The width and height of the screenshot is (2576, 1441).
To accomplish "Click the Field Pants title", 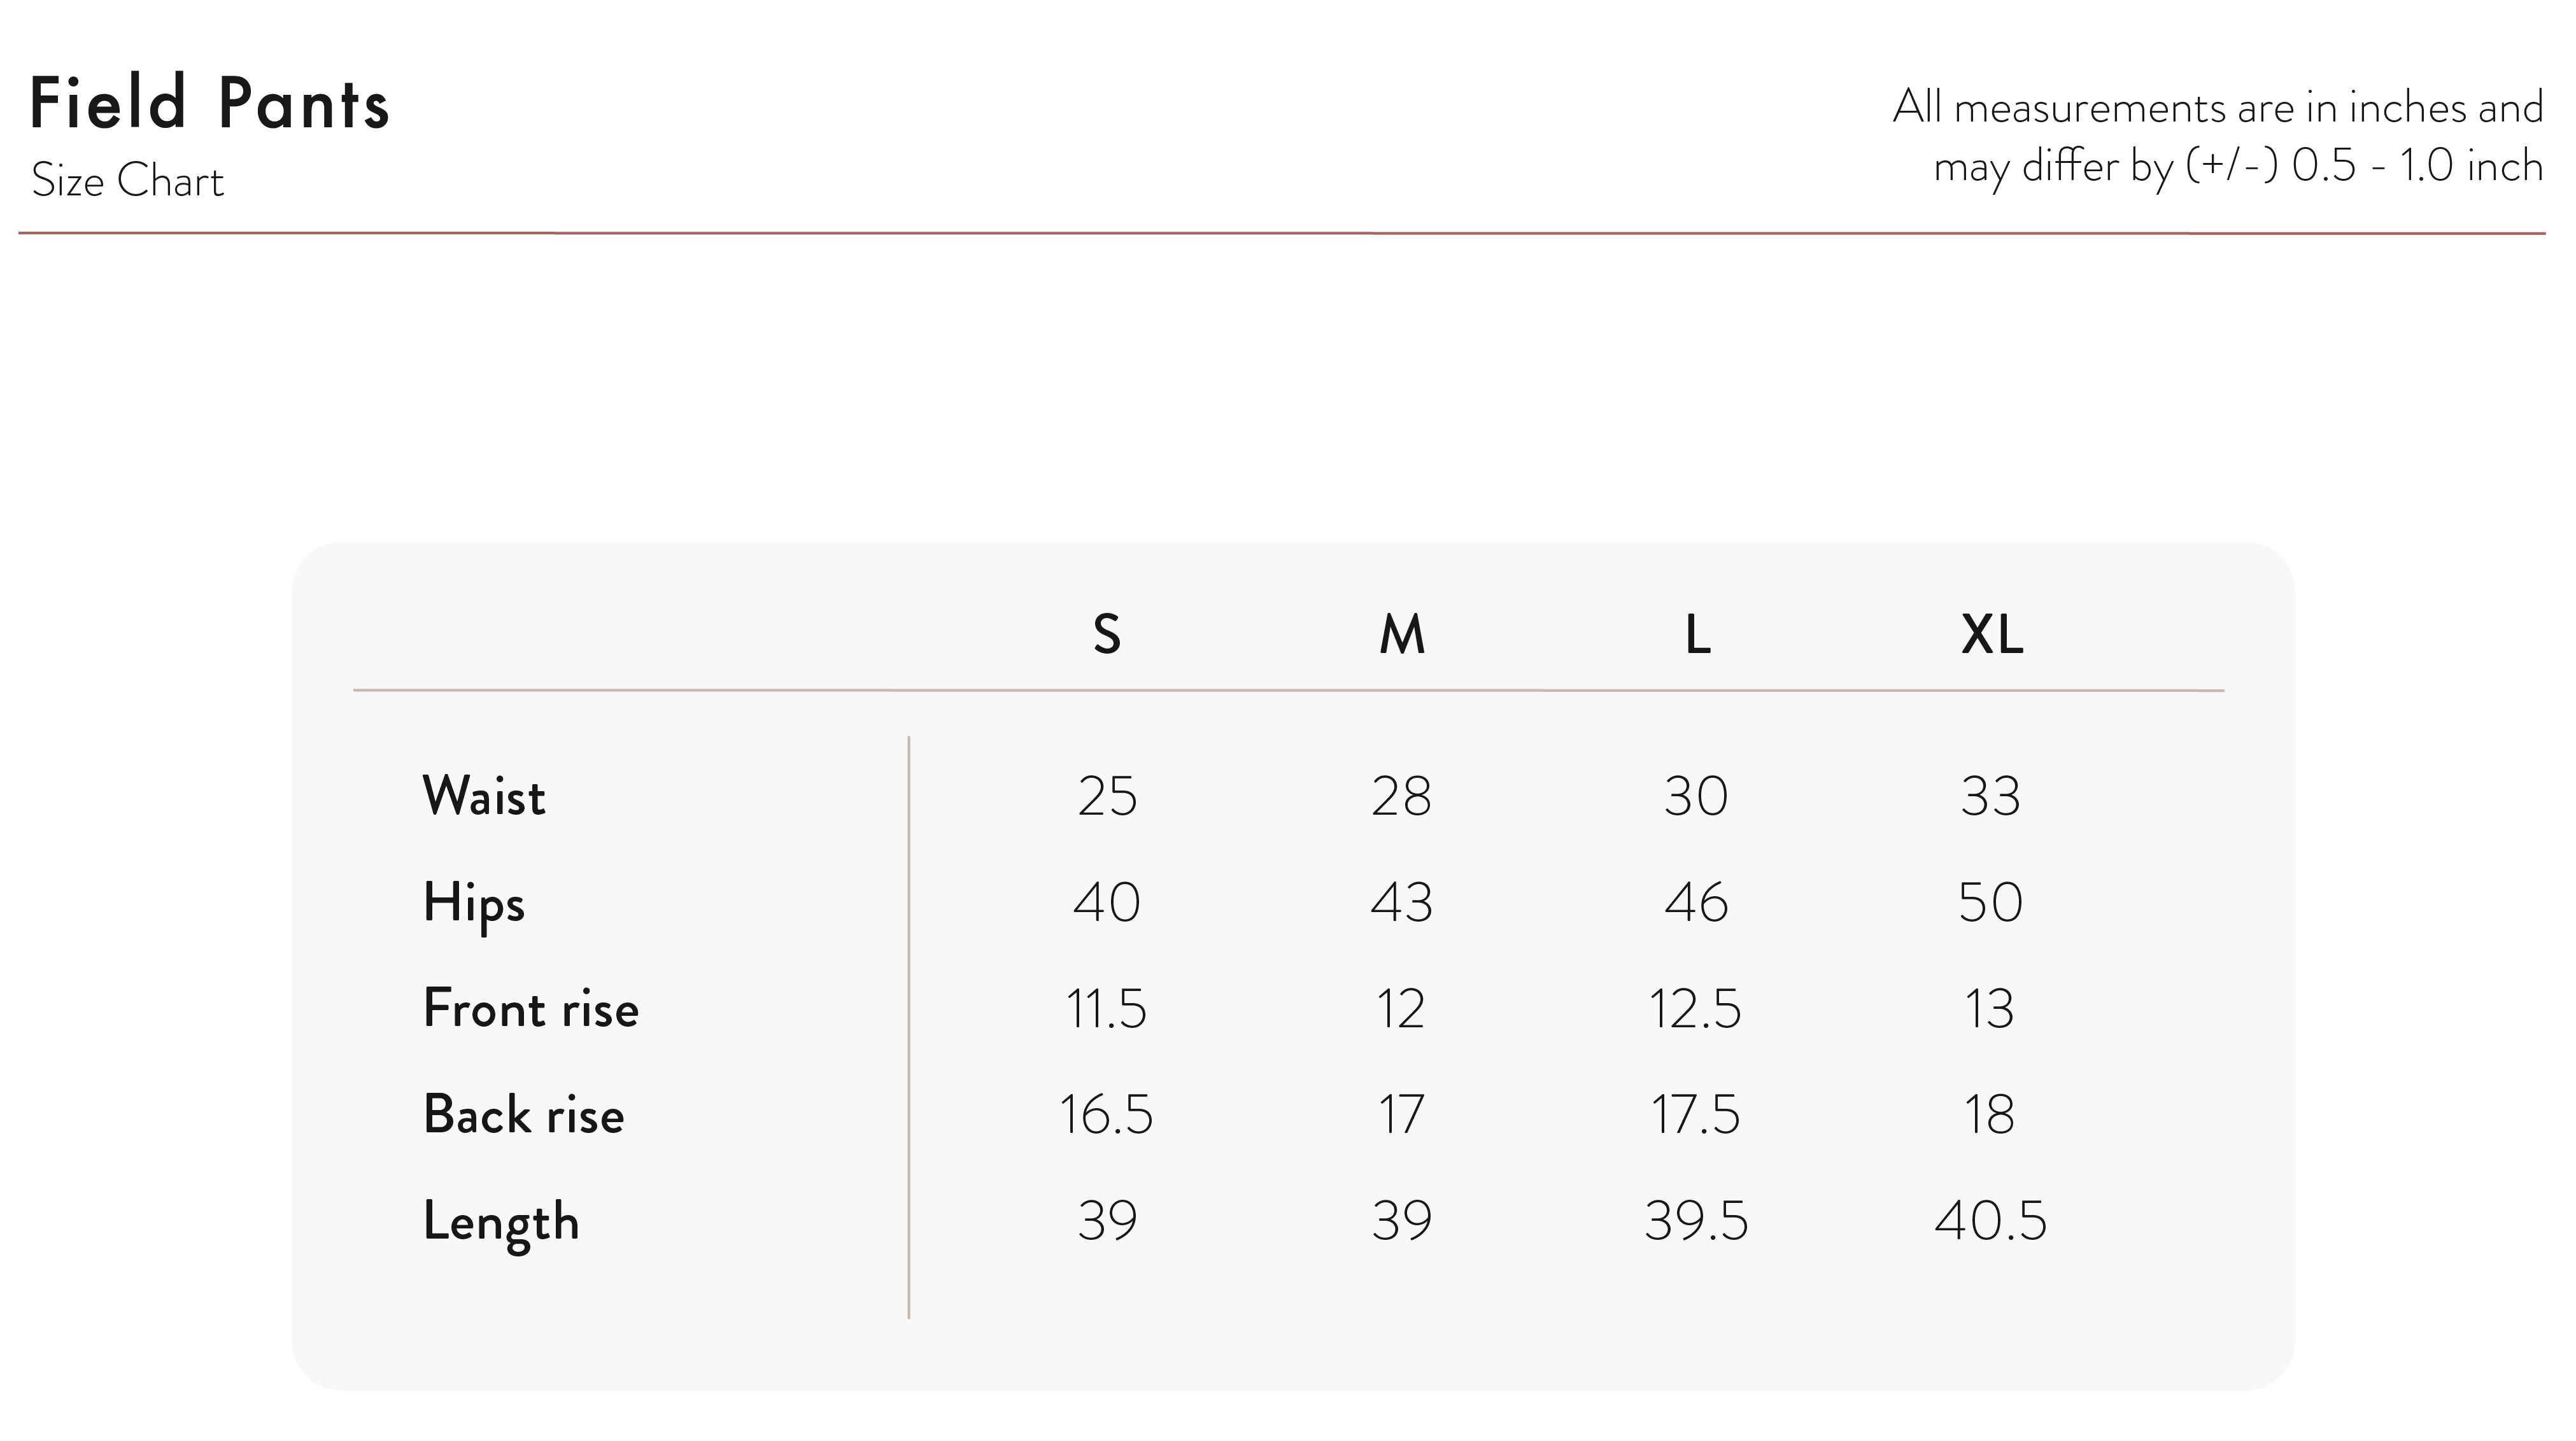I will tap(209, 102).
